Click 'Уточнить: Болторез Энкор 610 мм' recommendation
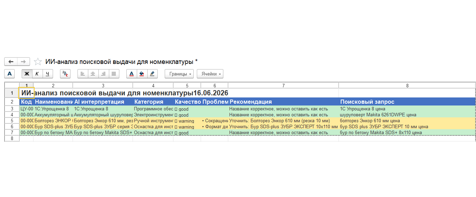 tap(283, 121)
